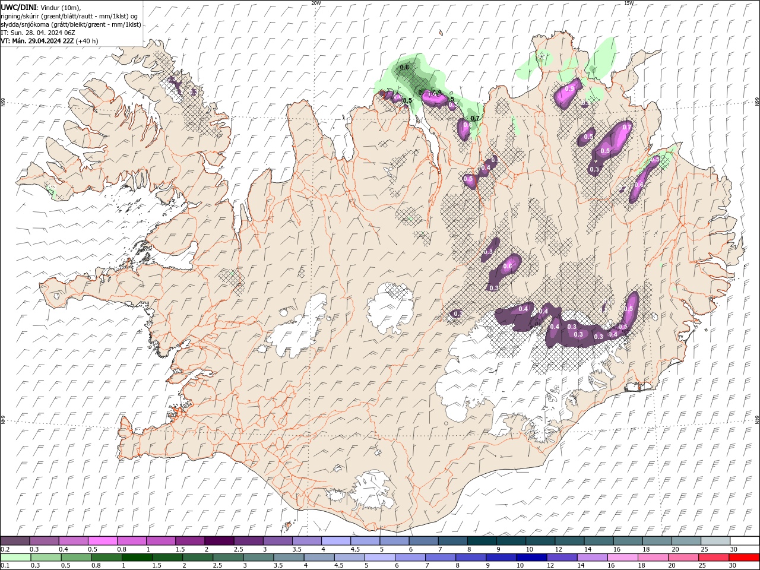Screen dimensions: 760x570
Task: Click the 10 deep navy rain legend swatch
Action: click(531, 557)
